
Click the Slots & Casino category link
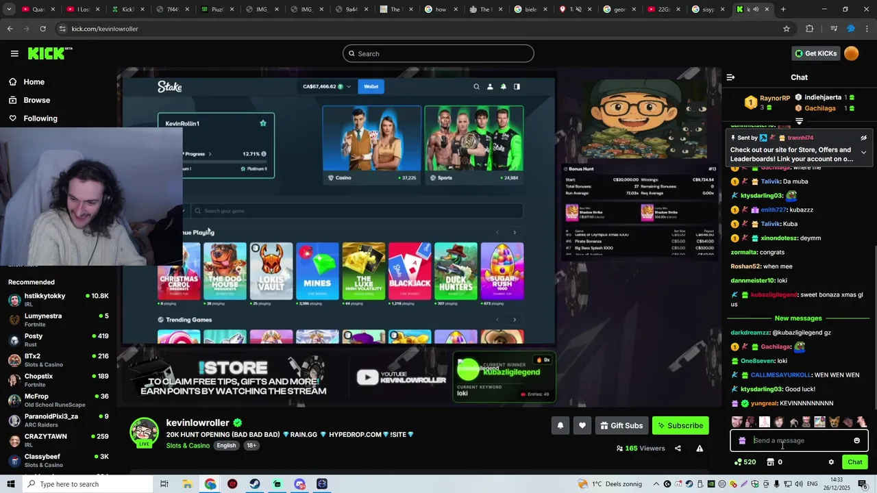pyautogui.click(x=188, y=445)
